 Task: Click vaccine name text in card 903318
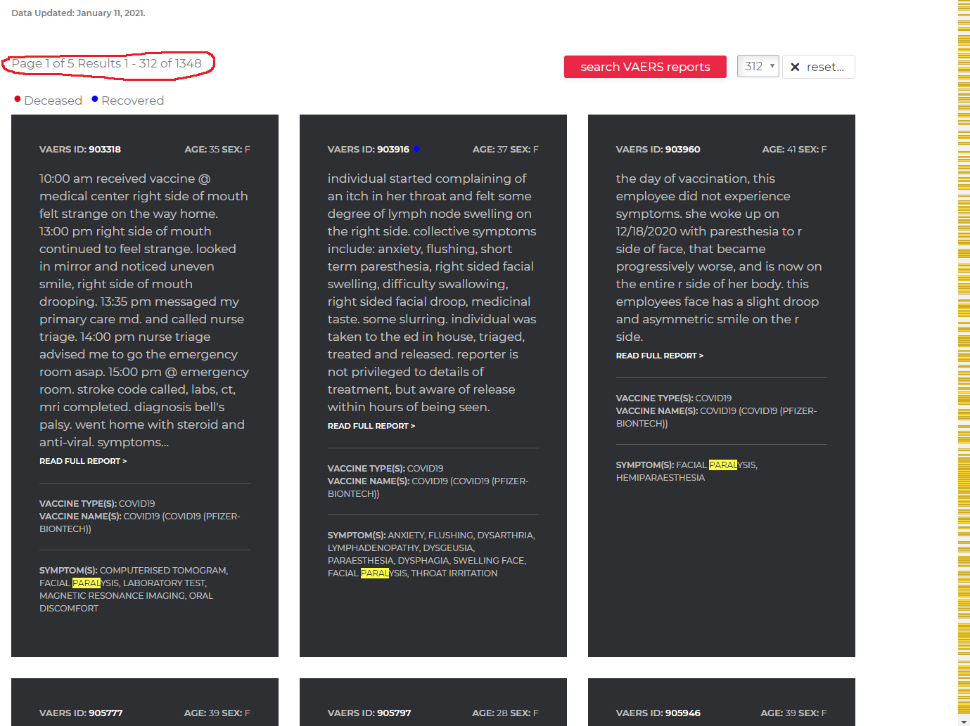(x=140, y=522)
